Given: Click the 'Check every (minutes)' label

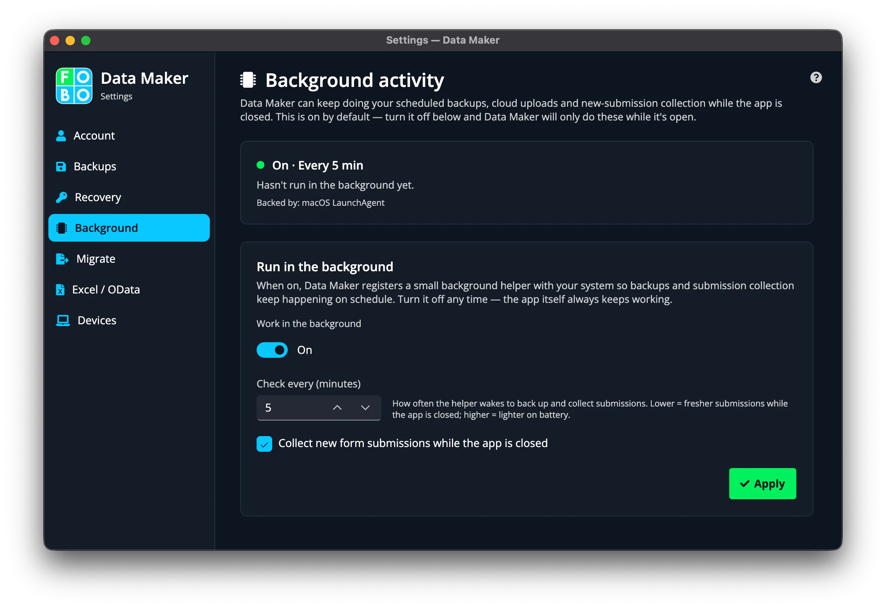Looking at the screenshot, I should (x=308, y=384).
